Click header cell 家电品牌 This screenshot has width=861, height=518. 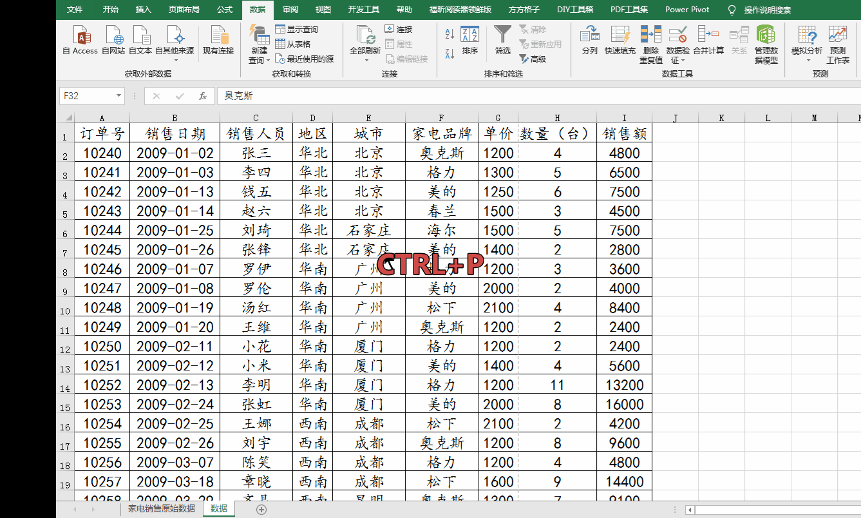[x=442, y=133]
